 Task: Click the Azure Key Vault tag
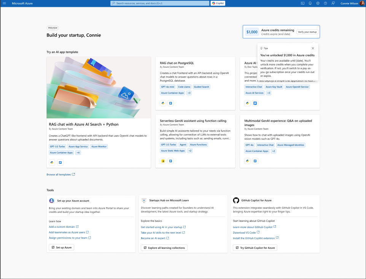point(274,87)
